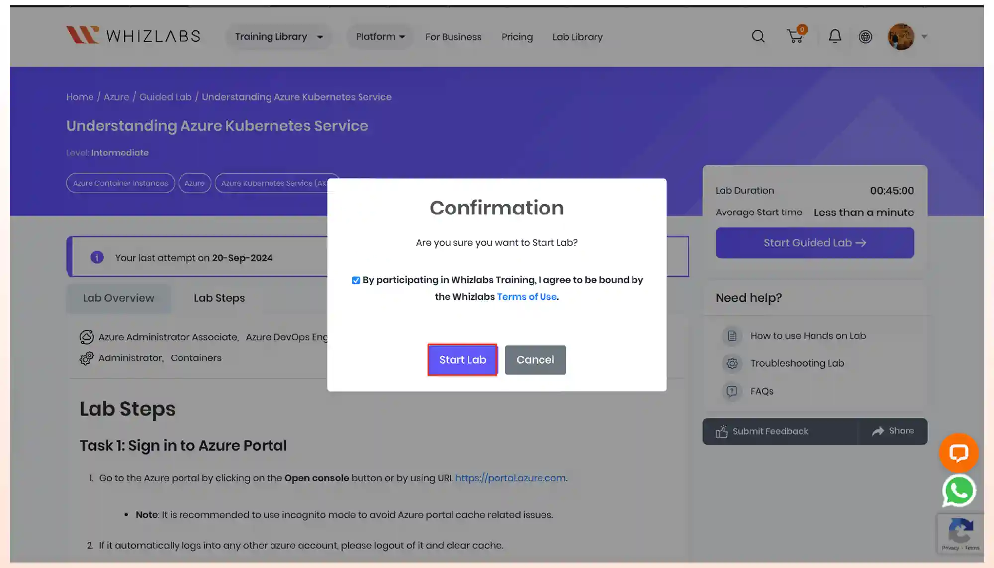Image resolution: width=994 pixels, height=568 pixels.
Task: Click the last attempt info icon
Action: click(x=97, y=257)
